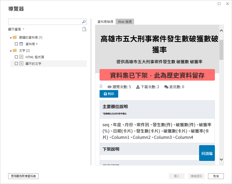Click the eye icon beside 瀏覽次數
The image size is (232, 184).
click(109, 87)
